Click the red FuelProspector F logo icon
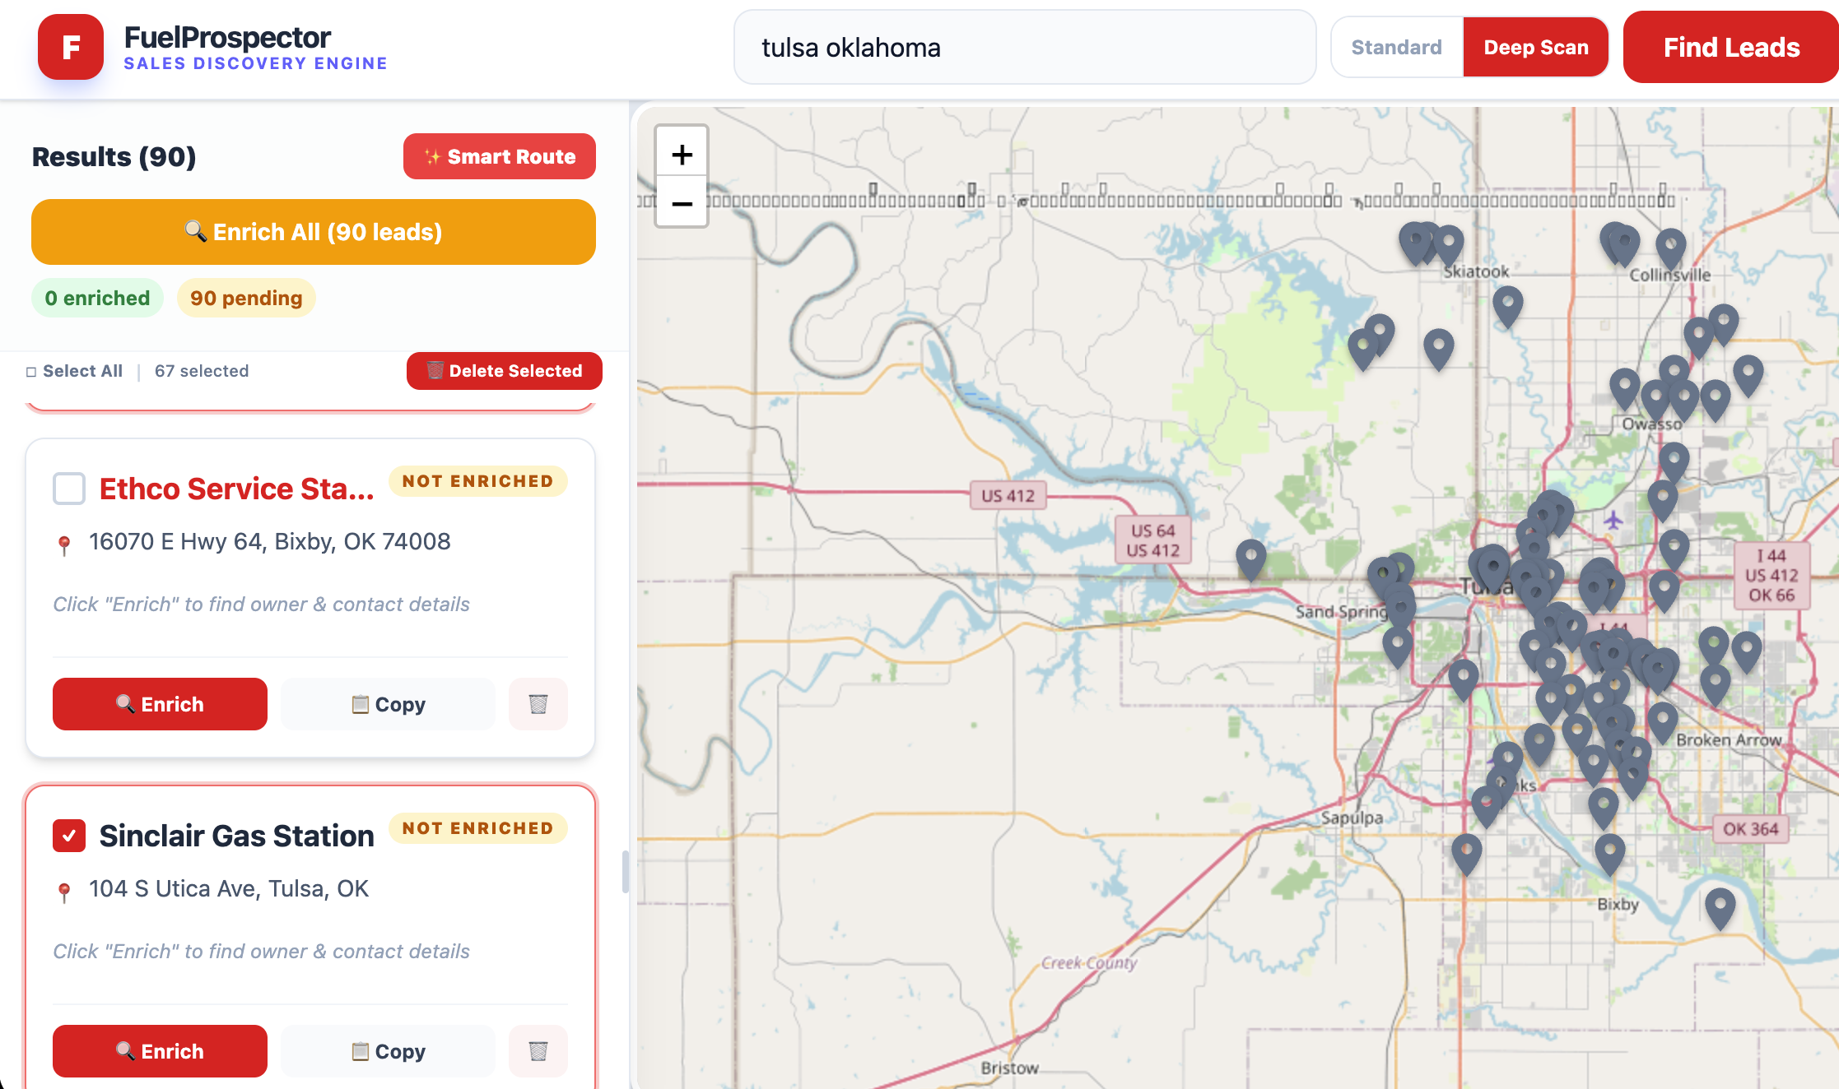The width and height of the screenshot is (1839, 1089). point(71,47)
